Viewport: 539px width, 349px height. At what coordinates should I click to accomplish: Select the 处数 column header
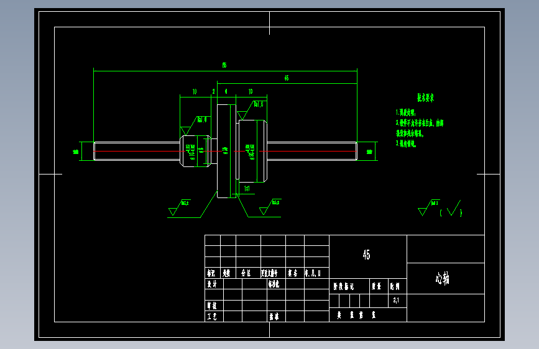[226, 273]
